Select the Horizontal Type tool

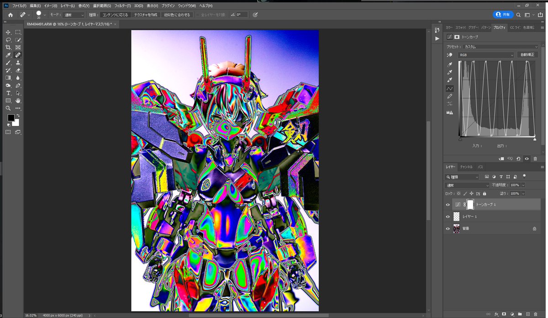click(x=8, y=93)
